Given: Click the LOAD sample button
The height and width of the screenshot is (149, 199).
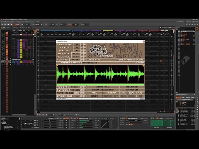Looking at the screenshot, I should (140, 63).
